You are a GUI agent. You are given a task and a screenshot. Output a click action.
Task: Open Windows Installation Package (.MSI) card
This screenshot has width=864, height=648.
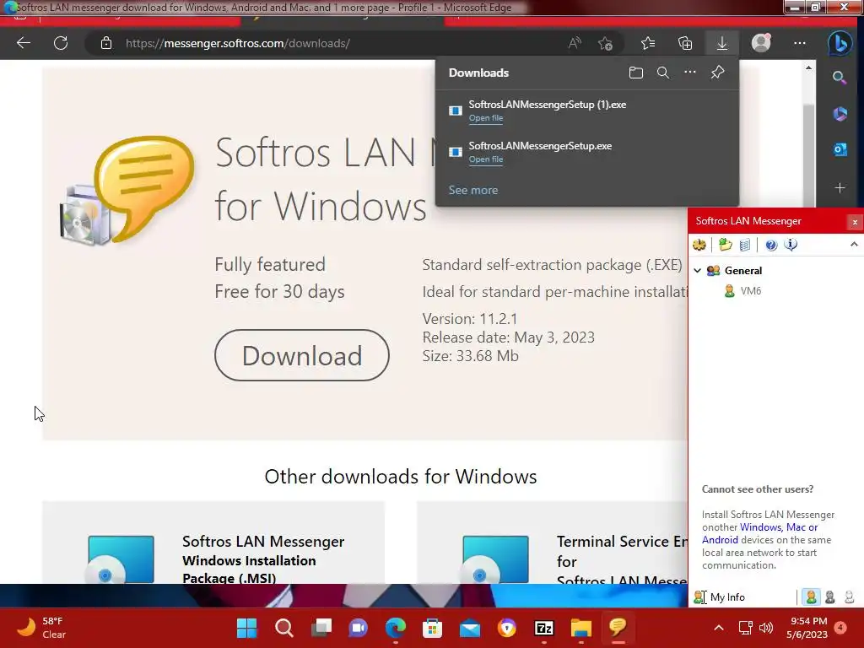(213, 543)
